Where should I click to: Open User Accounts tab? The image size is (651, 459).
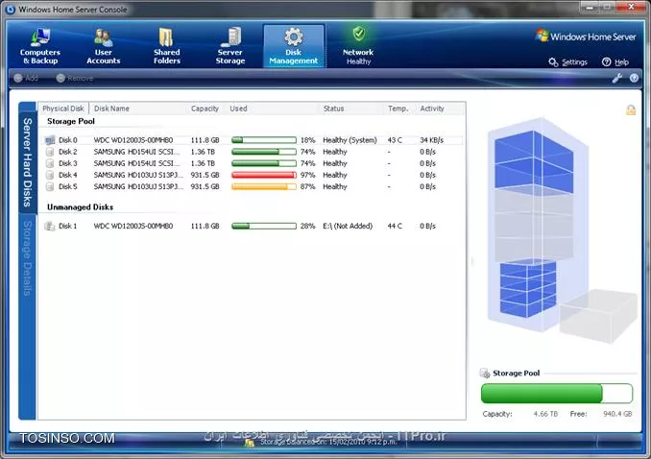(103, 46)
